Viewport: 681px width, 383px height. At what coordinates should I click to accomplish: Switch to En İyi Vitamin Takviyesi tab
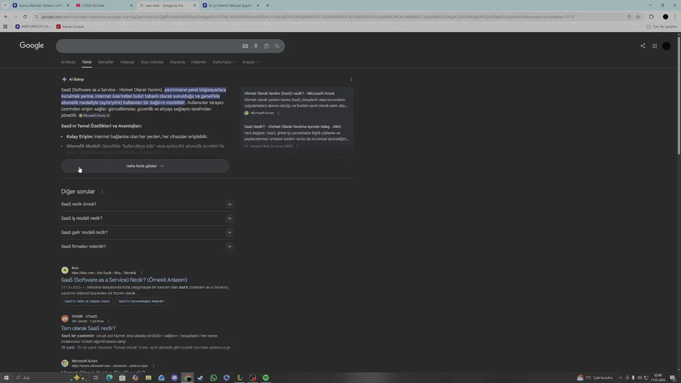point(230,5)
